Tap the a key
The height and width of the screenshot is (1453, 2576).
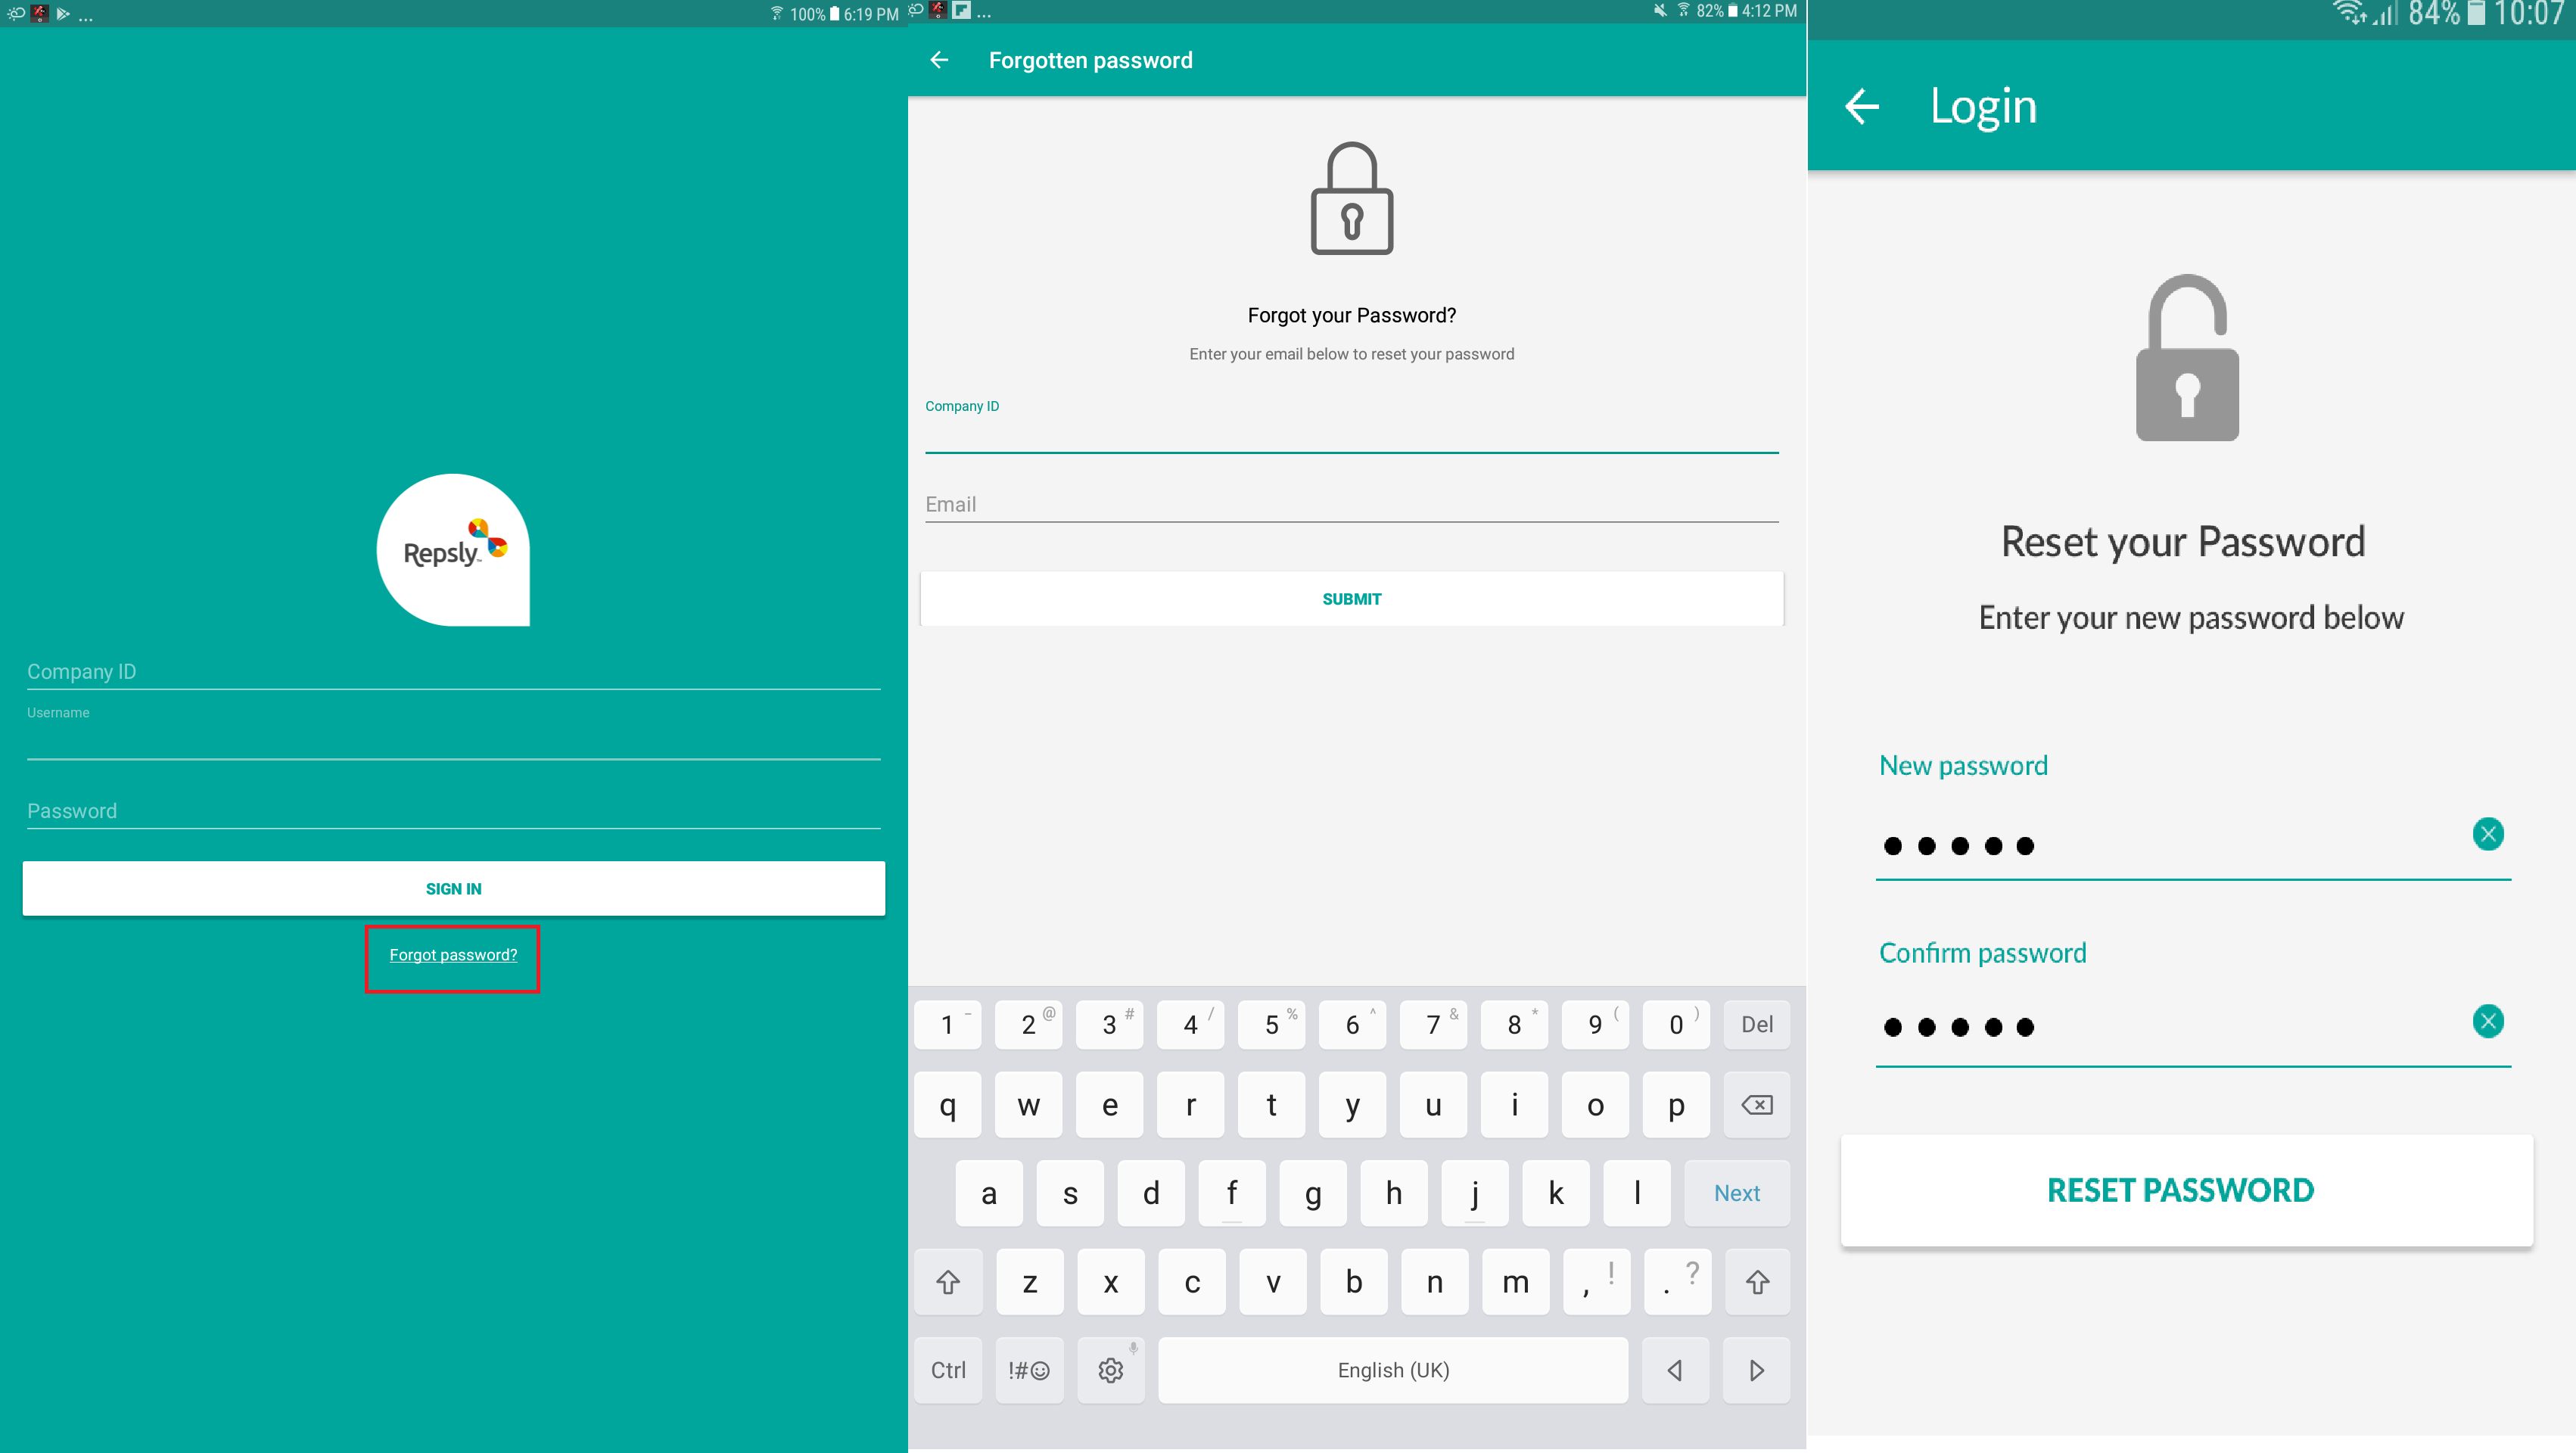pyautogui.click(x=989, y=1193)
